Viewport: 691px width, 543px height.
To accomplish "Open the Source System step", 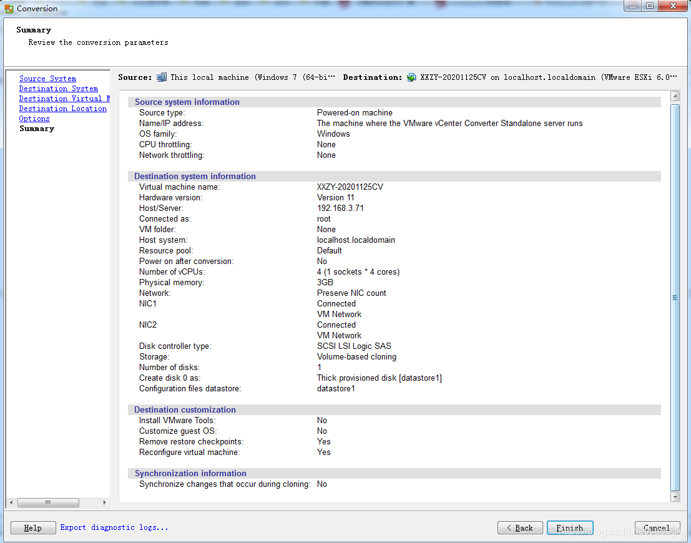I will 47,79.
